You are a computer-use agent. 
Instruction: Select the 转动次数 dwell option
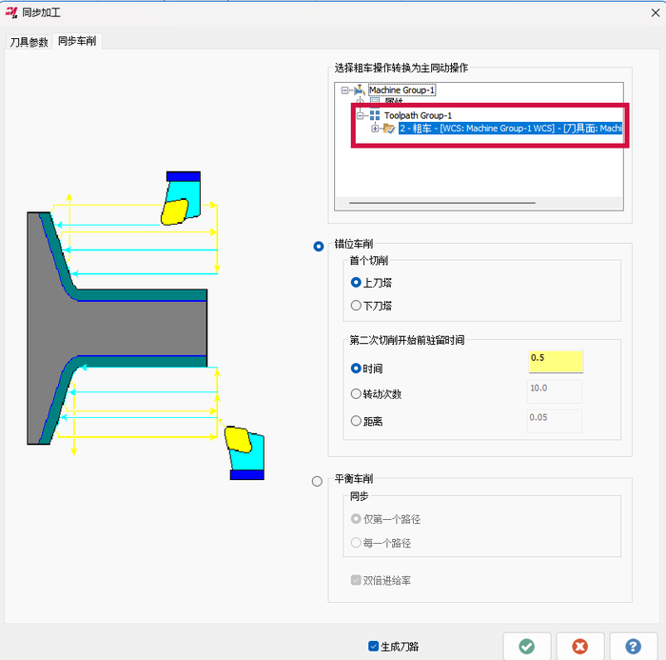(357, 394)
